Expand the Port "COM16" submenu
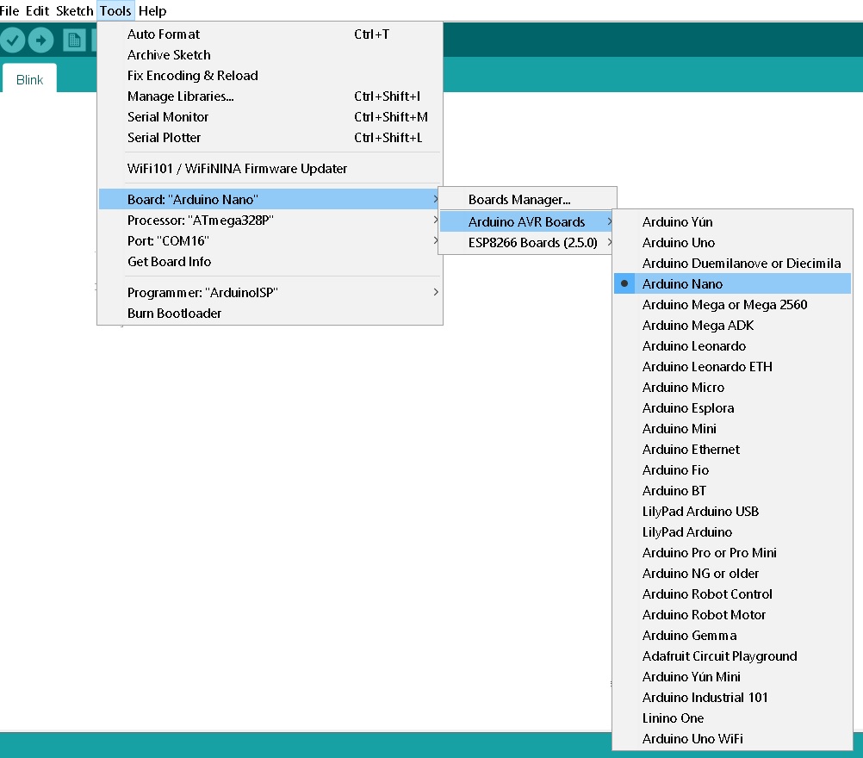Image resolution: width=863 pixels, height=758 pixels. pyautogui.click(x=270, y=241)
